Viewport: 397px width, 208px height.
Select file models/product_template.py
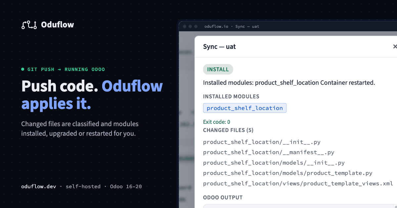click(288, 173)
